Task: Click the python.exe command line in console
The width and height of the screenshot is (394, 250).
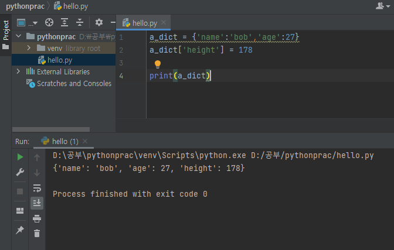Action: (213, 155)
